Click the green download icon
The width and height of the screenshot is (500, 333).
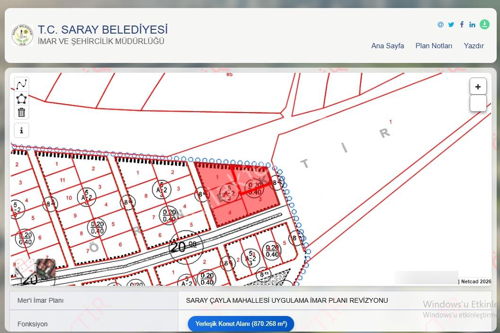484,24
